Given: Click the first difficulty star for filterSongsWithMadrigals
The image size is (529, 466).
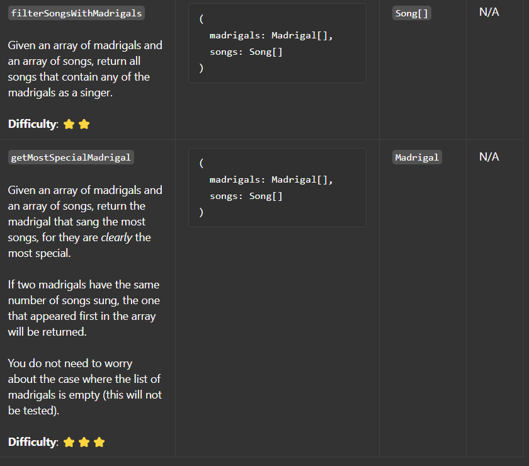Looking at the screenshot, I should coord(69,124).
